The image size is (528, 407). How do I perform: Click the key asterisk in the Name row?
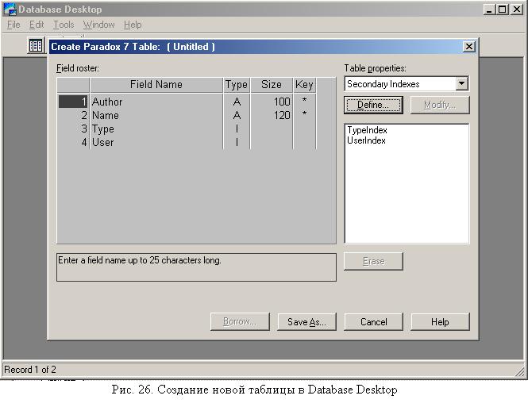coord(304,114)
